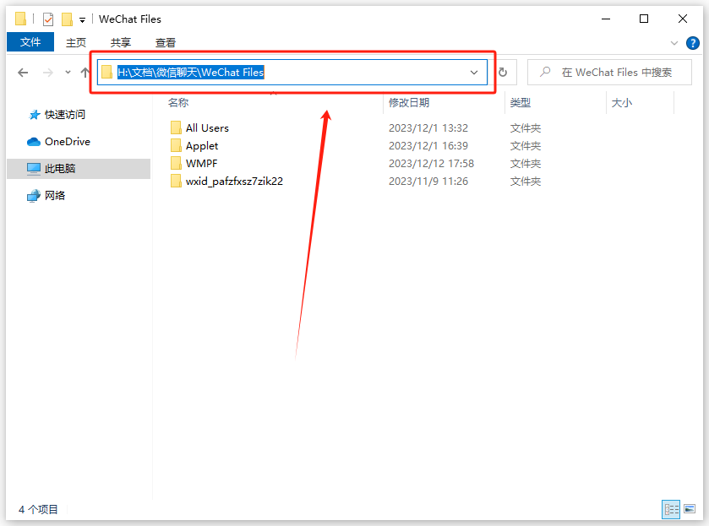Viewport: 709px width, 526px height.
Task: Sort by the 类型 column header
Action: (x=520, y=102)
